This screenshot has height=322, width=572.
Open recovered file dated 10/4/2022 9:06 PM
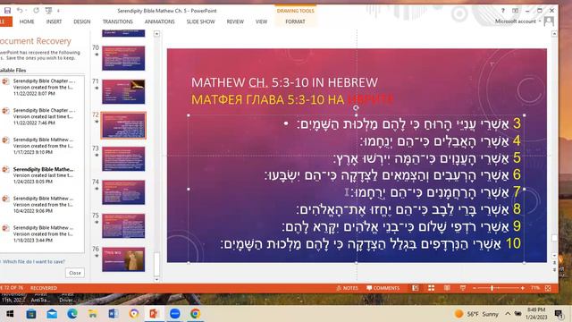click(x=42, y=205)
